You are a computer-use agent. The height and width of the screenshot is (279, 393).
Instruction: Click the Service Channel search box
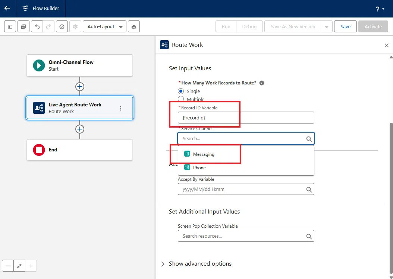tap(246, 138)
